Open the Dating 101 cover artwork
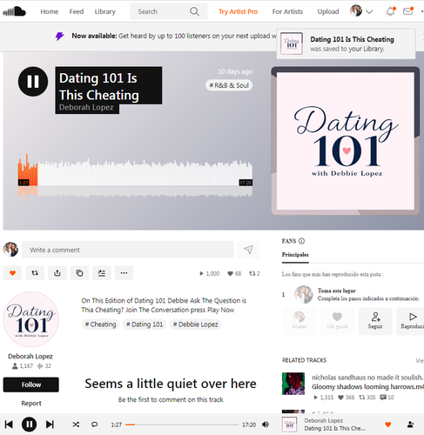 pyautogui.click(x=346, y=141)
